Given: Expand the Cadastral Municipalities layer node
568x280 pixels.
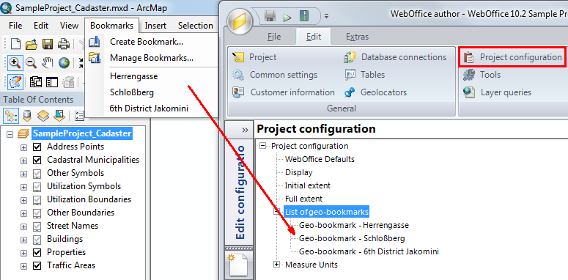Looking at the screenshot, I should (23, 161).
